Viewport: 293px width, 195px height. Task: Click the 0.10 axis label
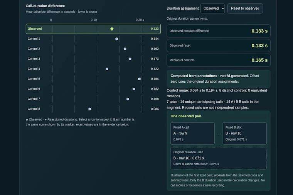(94, 20)
